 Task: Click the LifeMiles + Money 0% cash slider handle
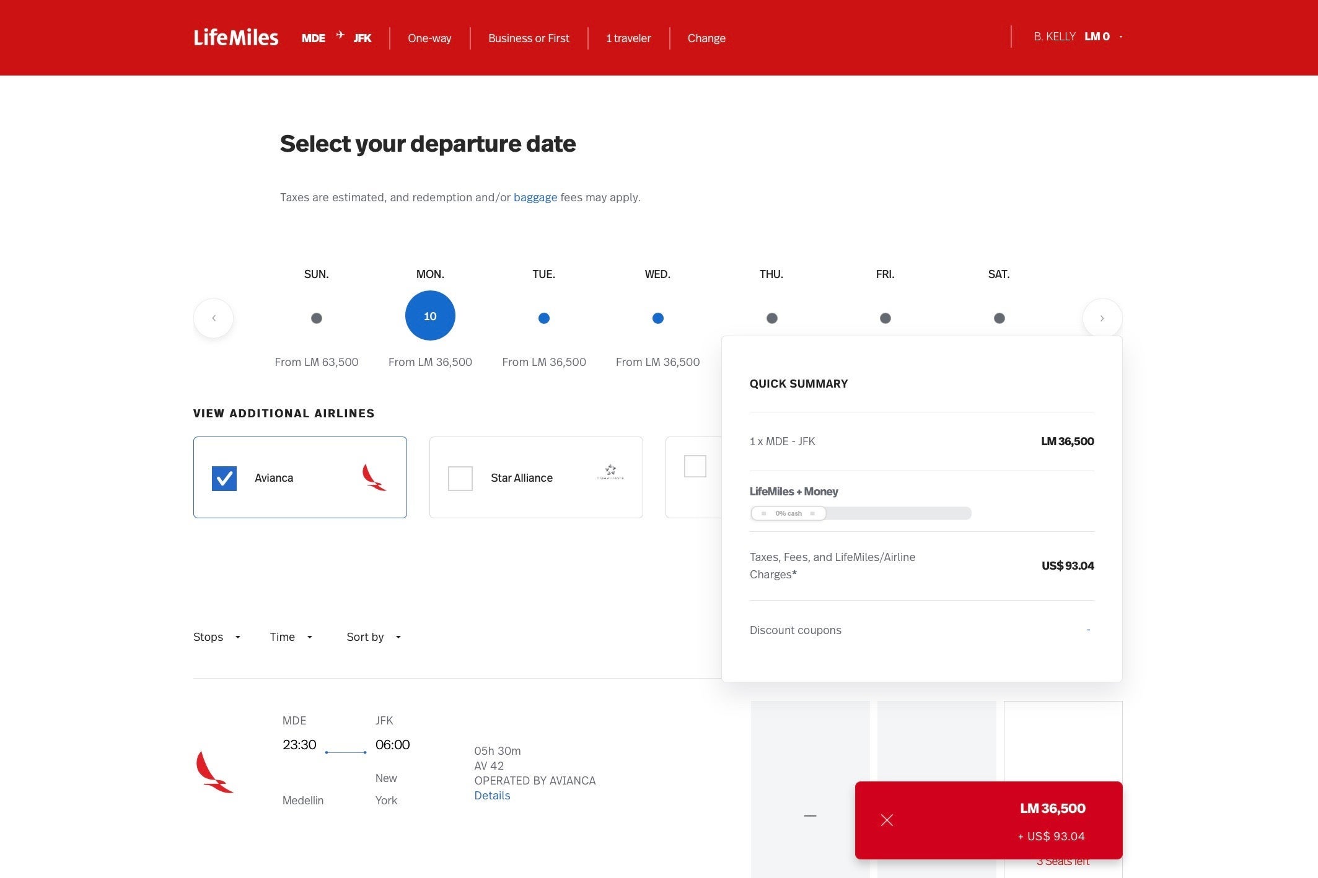pyautogui.click(x=788, y=513)
